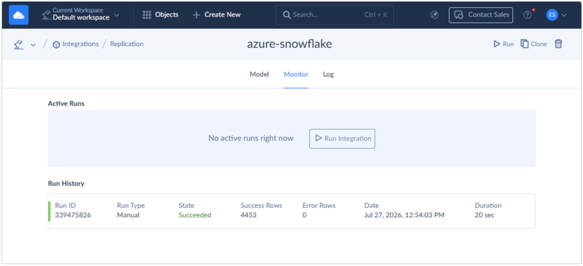Click the Run Integration button
The height and width of the screenshot is (266, 583).
(342, 138)
